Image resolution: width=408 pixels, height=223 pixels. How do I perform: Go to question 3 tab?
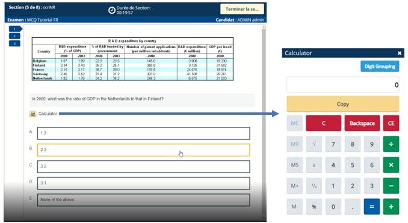click(14, 43)
